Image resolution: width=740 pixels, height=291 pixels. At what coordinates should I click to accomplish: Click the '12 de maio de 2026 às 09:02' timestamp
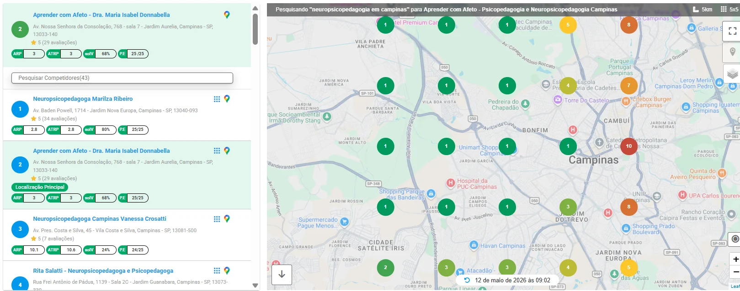point(512,280)
